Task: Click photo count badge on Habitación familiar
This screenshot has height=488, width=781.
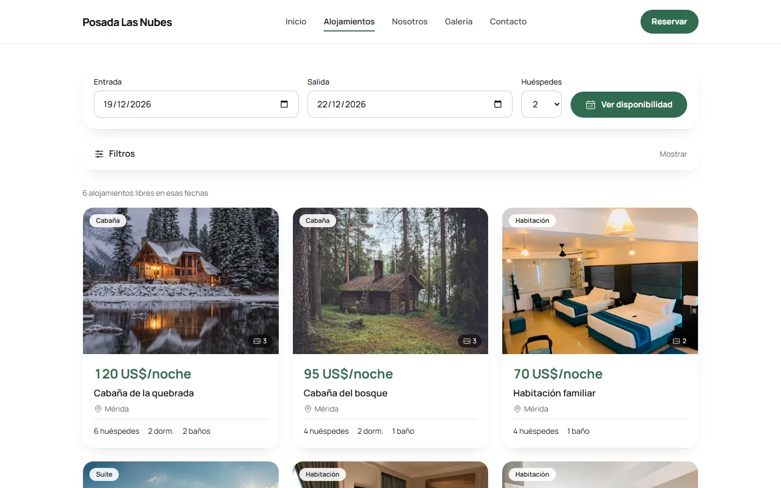Action: coord(680,341)
